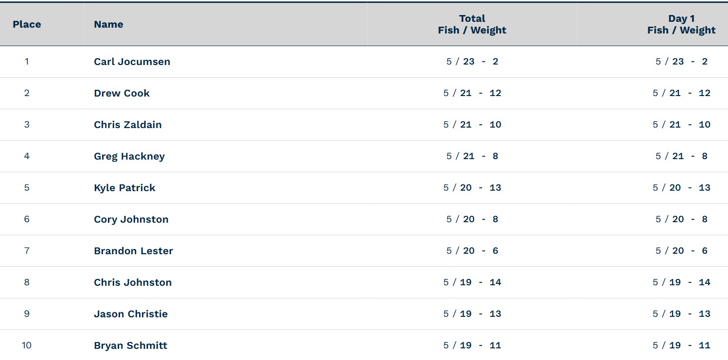Click the Drew Cook name link
Screen dimensions: 728x360
[121, 93]
